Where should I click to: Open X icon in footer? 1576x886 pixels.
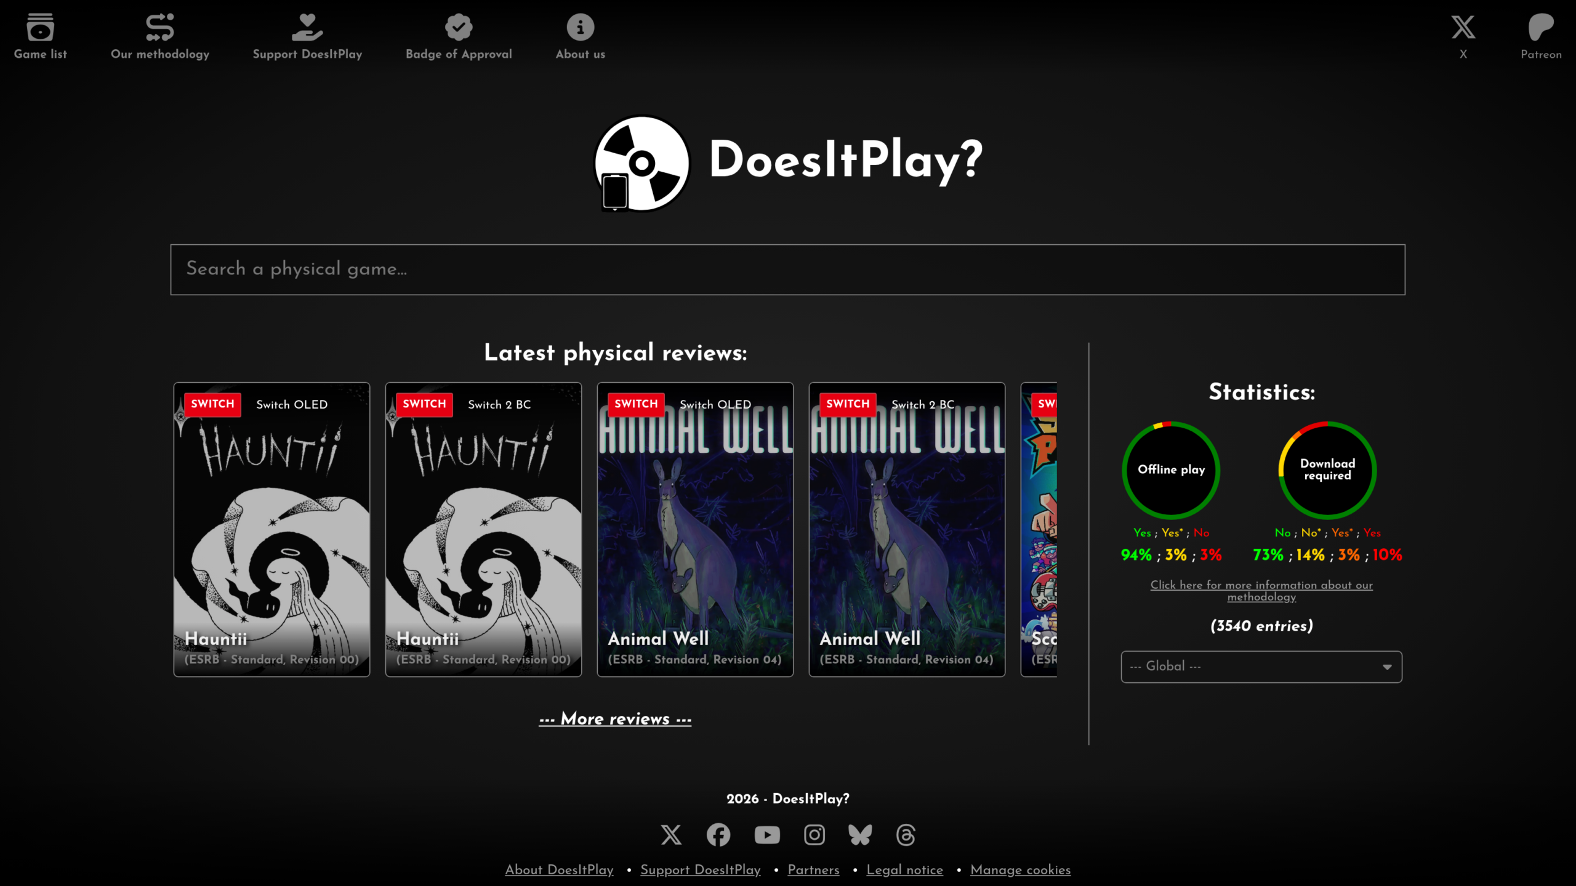tap(671, 835)
